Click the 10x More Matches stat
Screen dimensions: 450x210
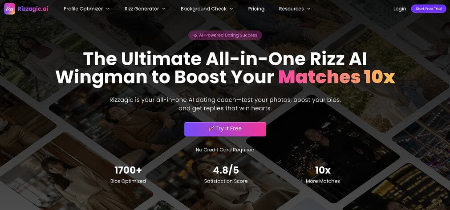(x=323, y=175)
